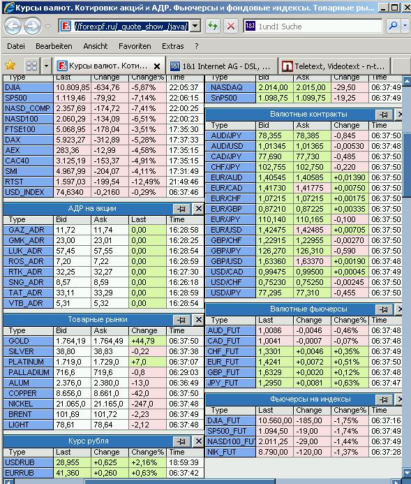Select the EUR_FUT futures row label

[x=230, y=362]
